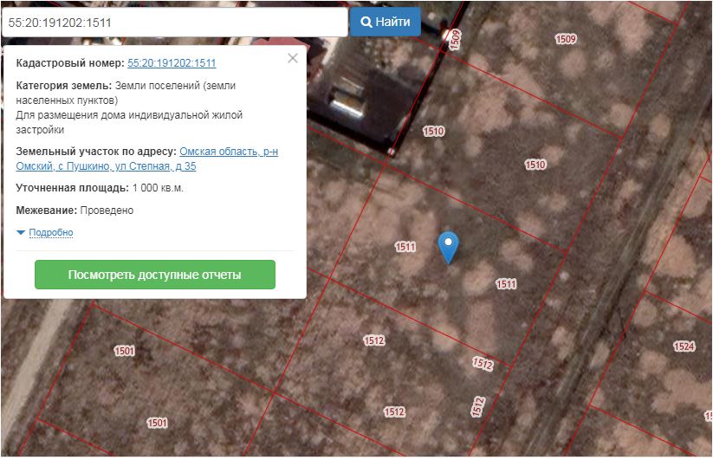Close the parcel info popup
This screenshot has height=460, width=713.
coord(293,58)
